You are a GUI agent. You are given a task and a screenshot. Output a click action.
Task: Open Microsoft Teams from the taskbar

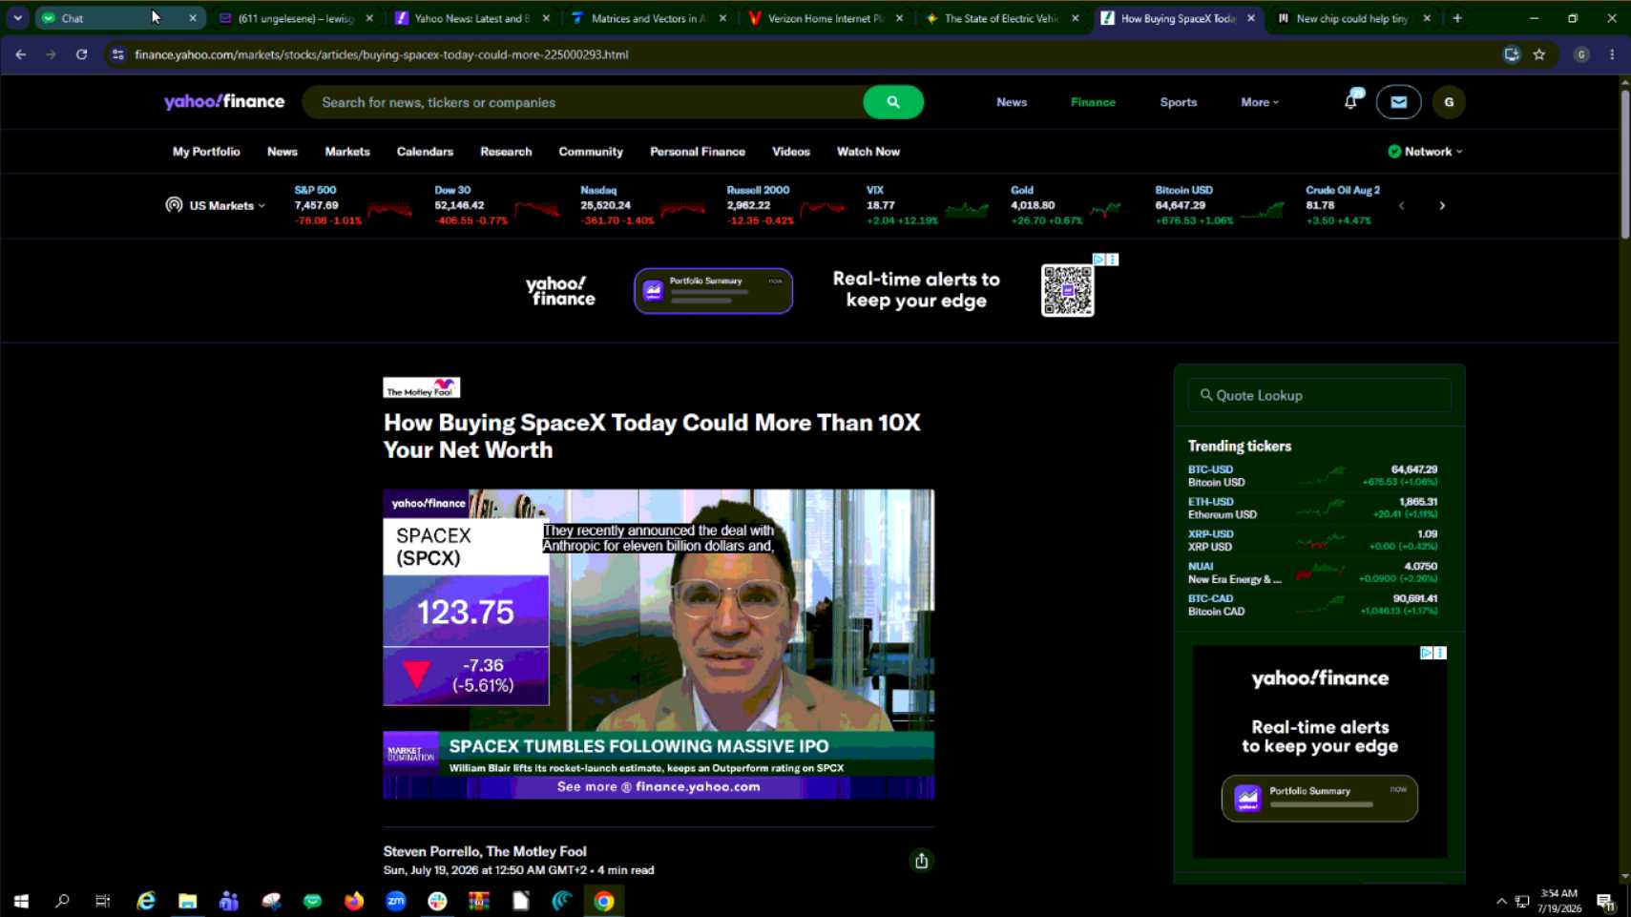point(229,901)
